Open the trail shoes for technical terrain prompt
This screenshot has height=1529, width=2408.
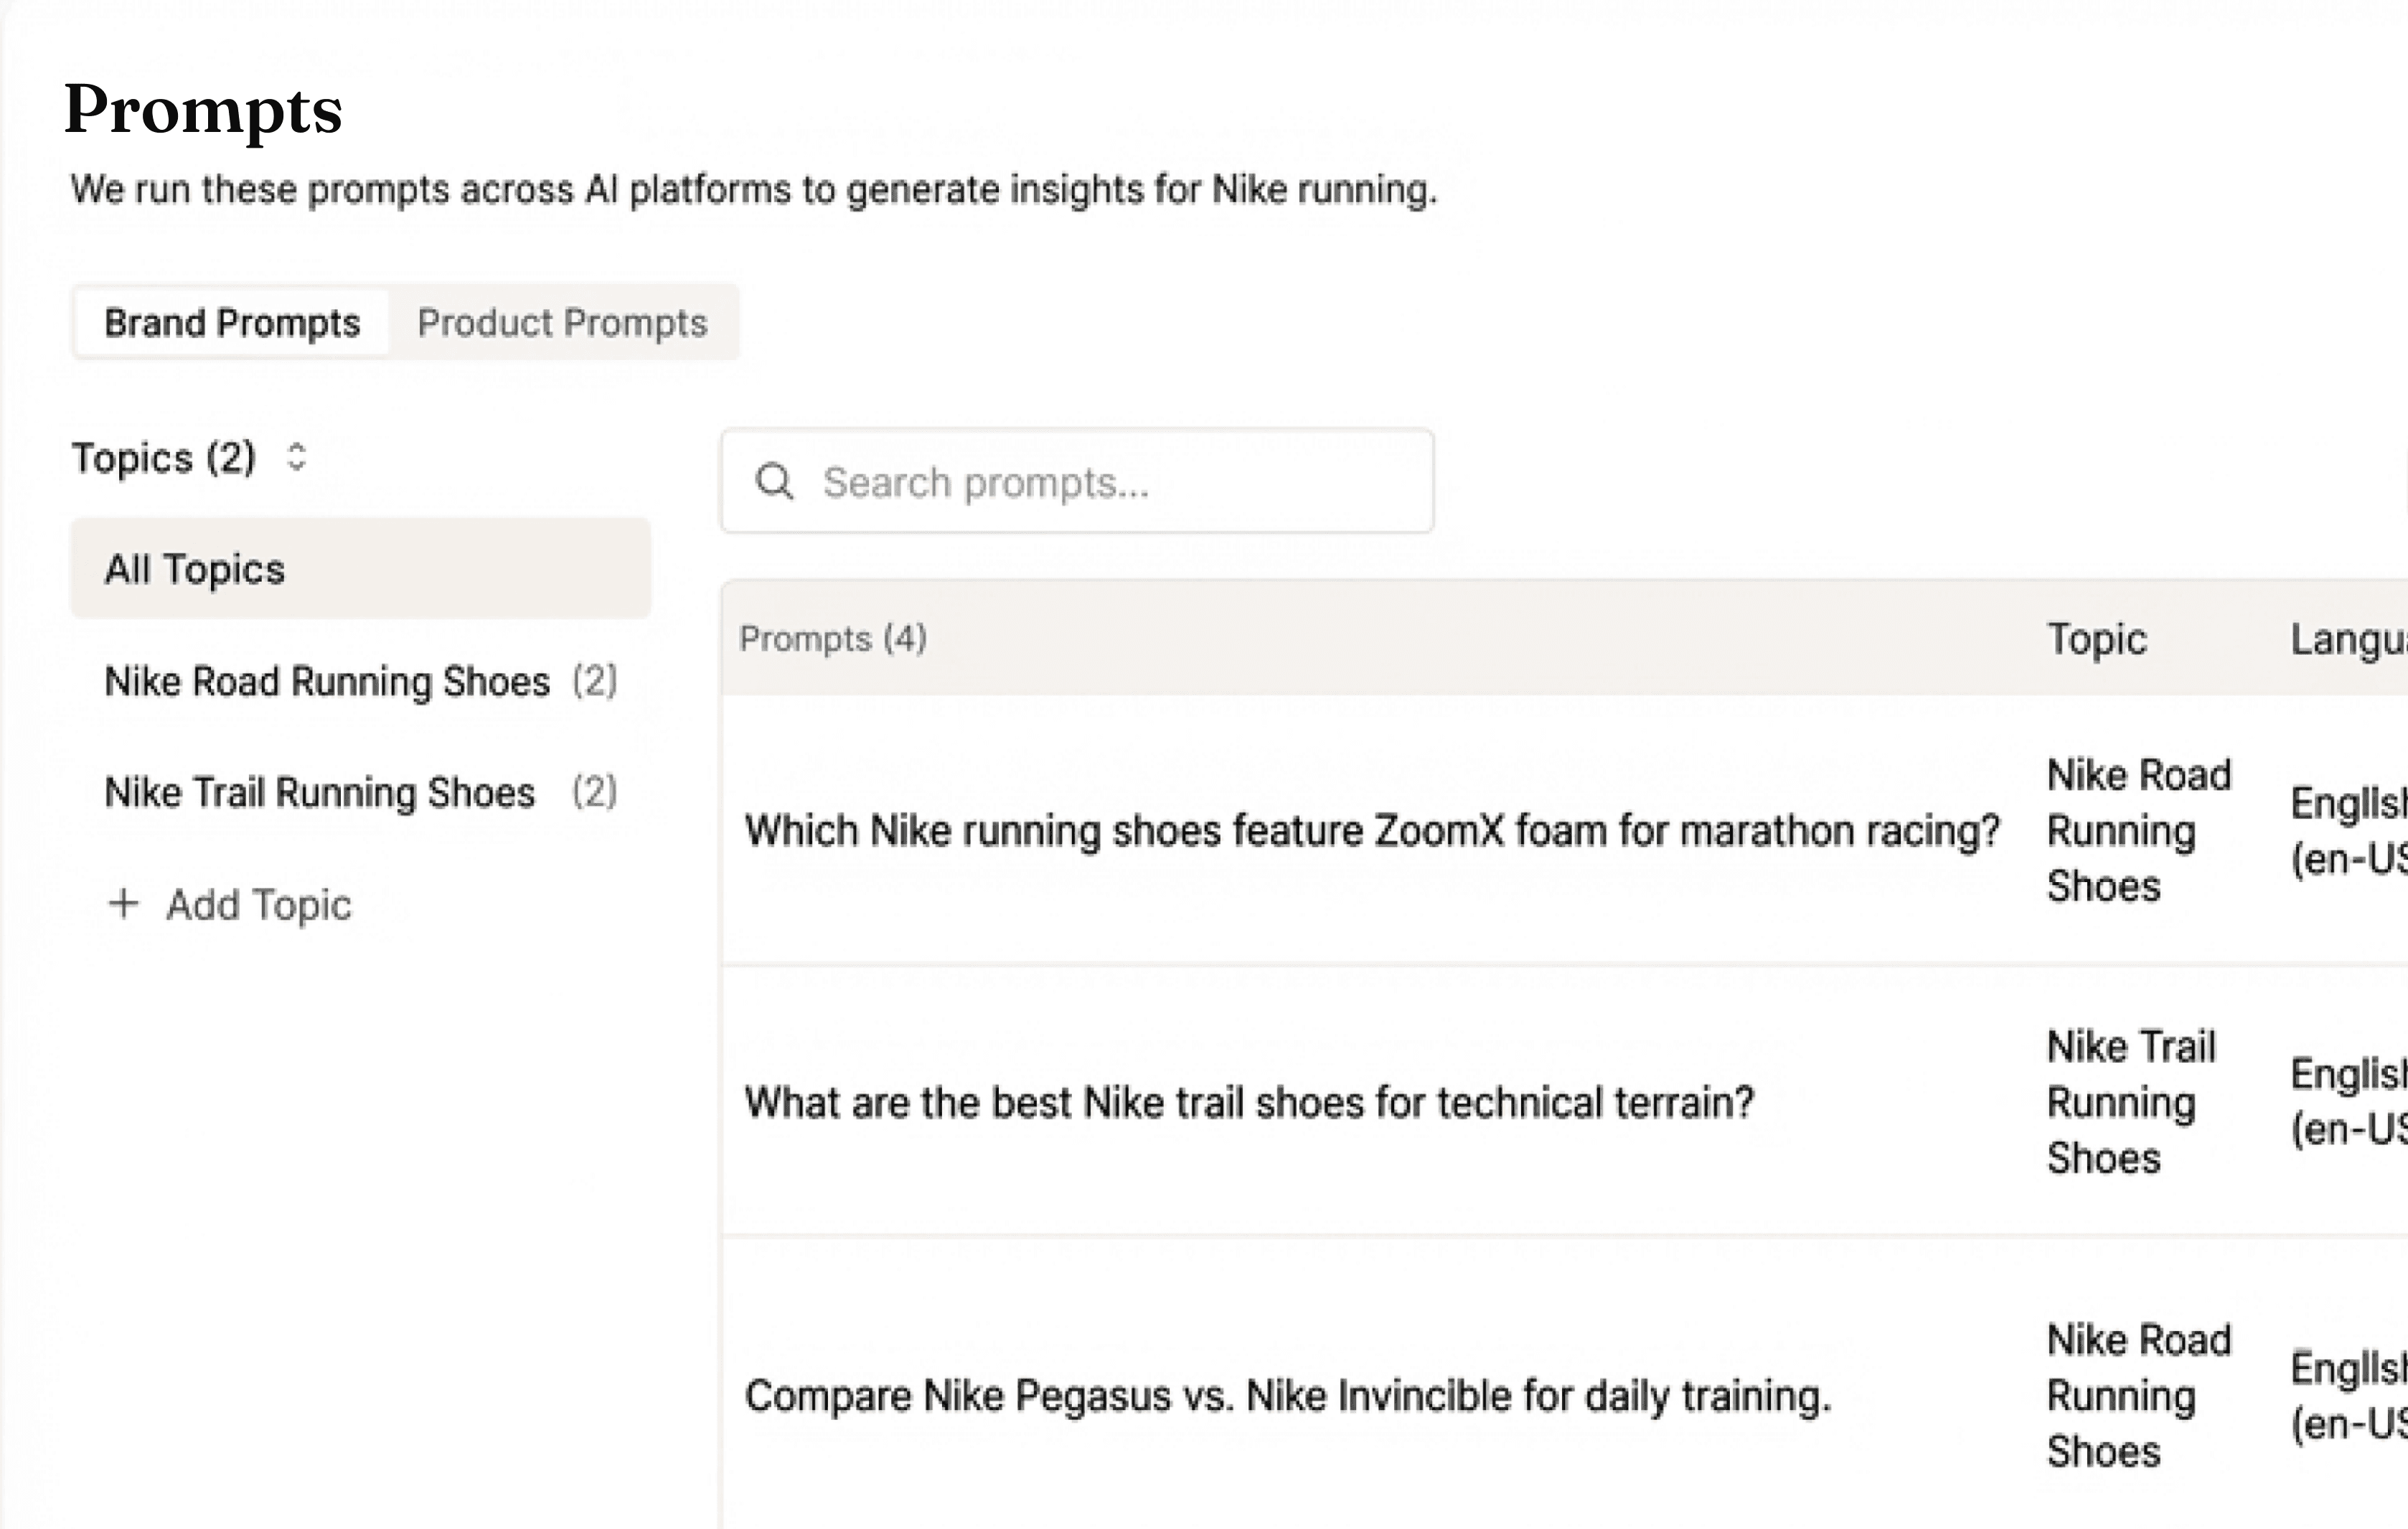tap(1249, 1102)
